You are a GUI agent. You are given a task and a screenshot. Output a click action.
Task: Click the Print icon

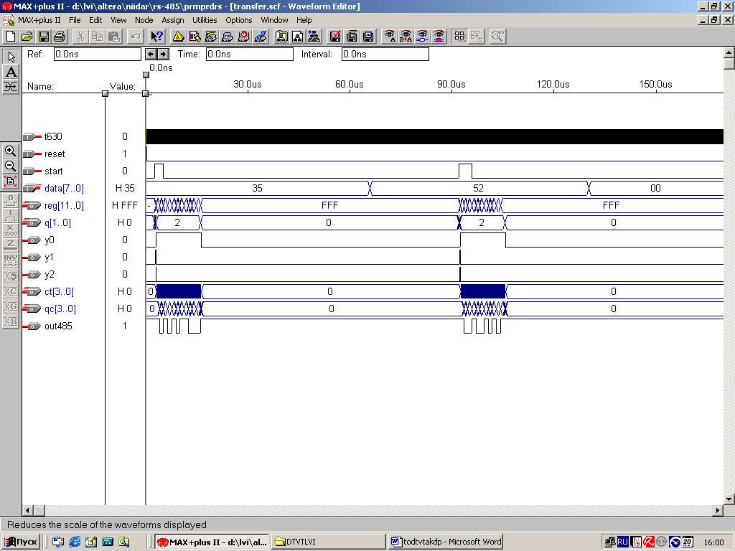pyautogui.click(x=60, y=37)
